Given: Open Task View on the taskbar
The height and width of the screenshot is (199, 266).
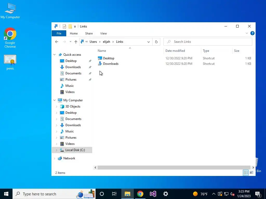Looking at the screenshot, I should pyautogui.click(x=114, y=194).
